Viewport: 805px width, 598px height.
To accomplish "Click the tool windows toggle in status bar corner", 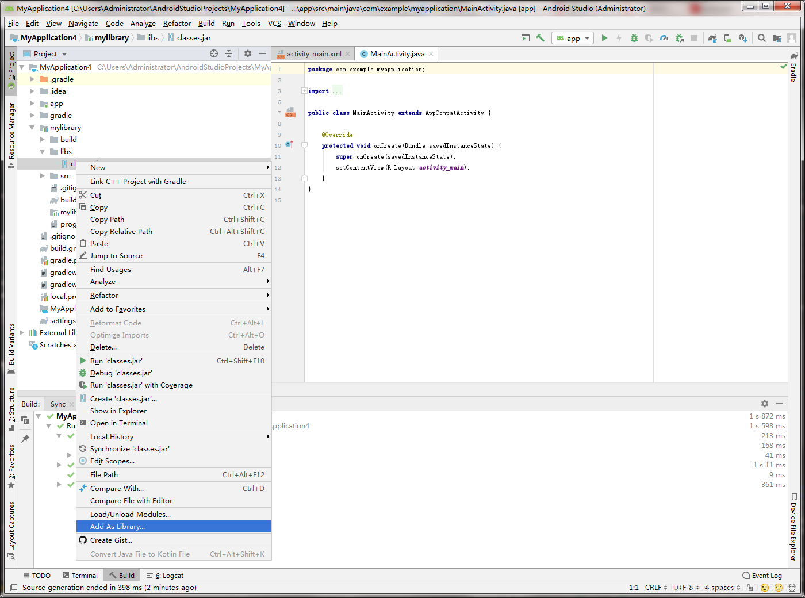I will click(14, 588).
